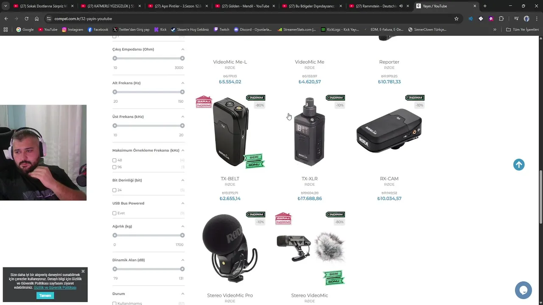Collapse the Üst Frekans (kHz) filter
This screenshot has height=305, width=543.
click(183, 116)
